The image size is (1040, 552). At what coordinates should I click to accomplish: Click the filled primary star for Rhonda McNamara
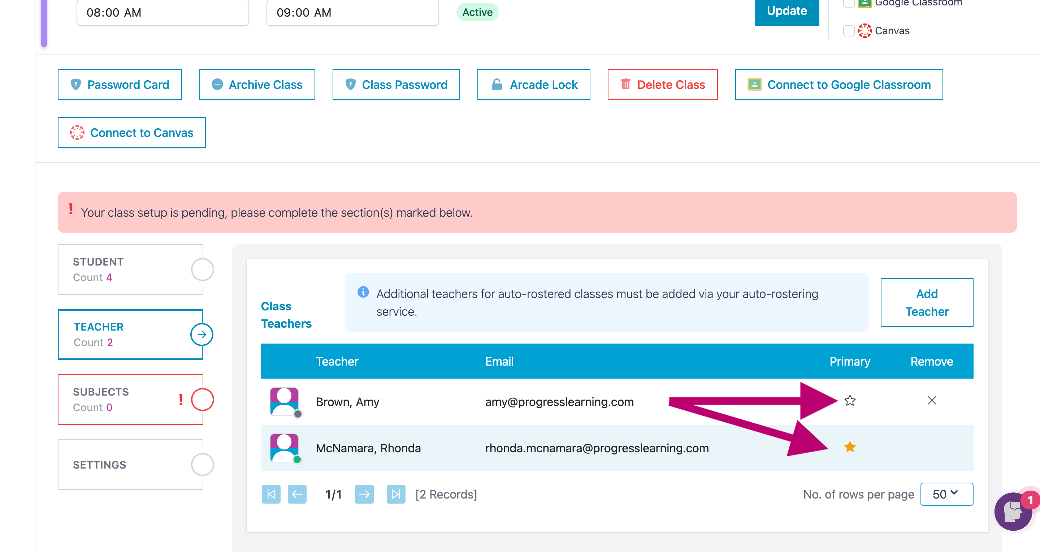(x=850, y=447)
